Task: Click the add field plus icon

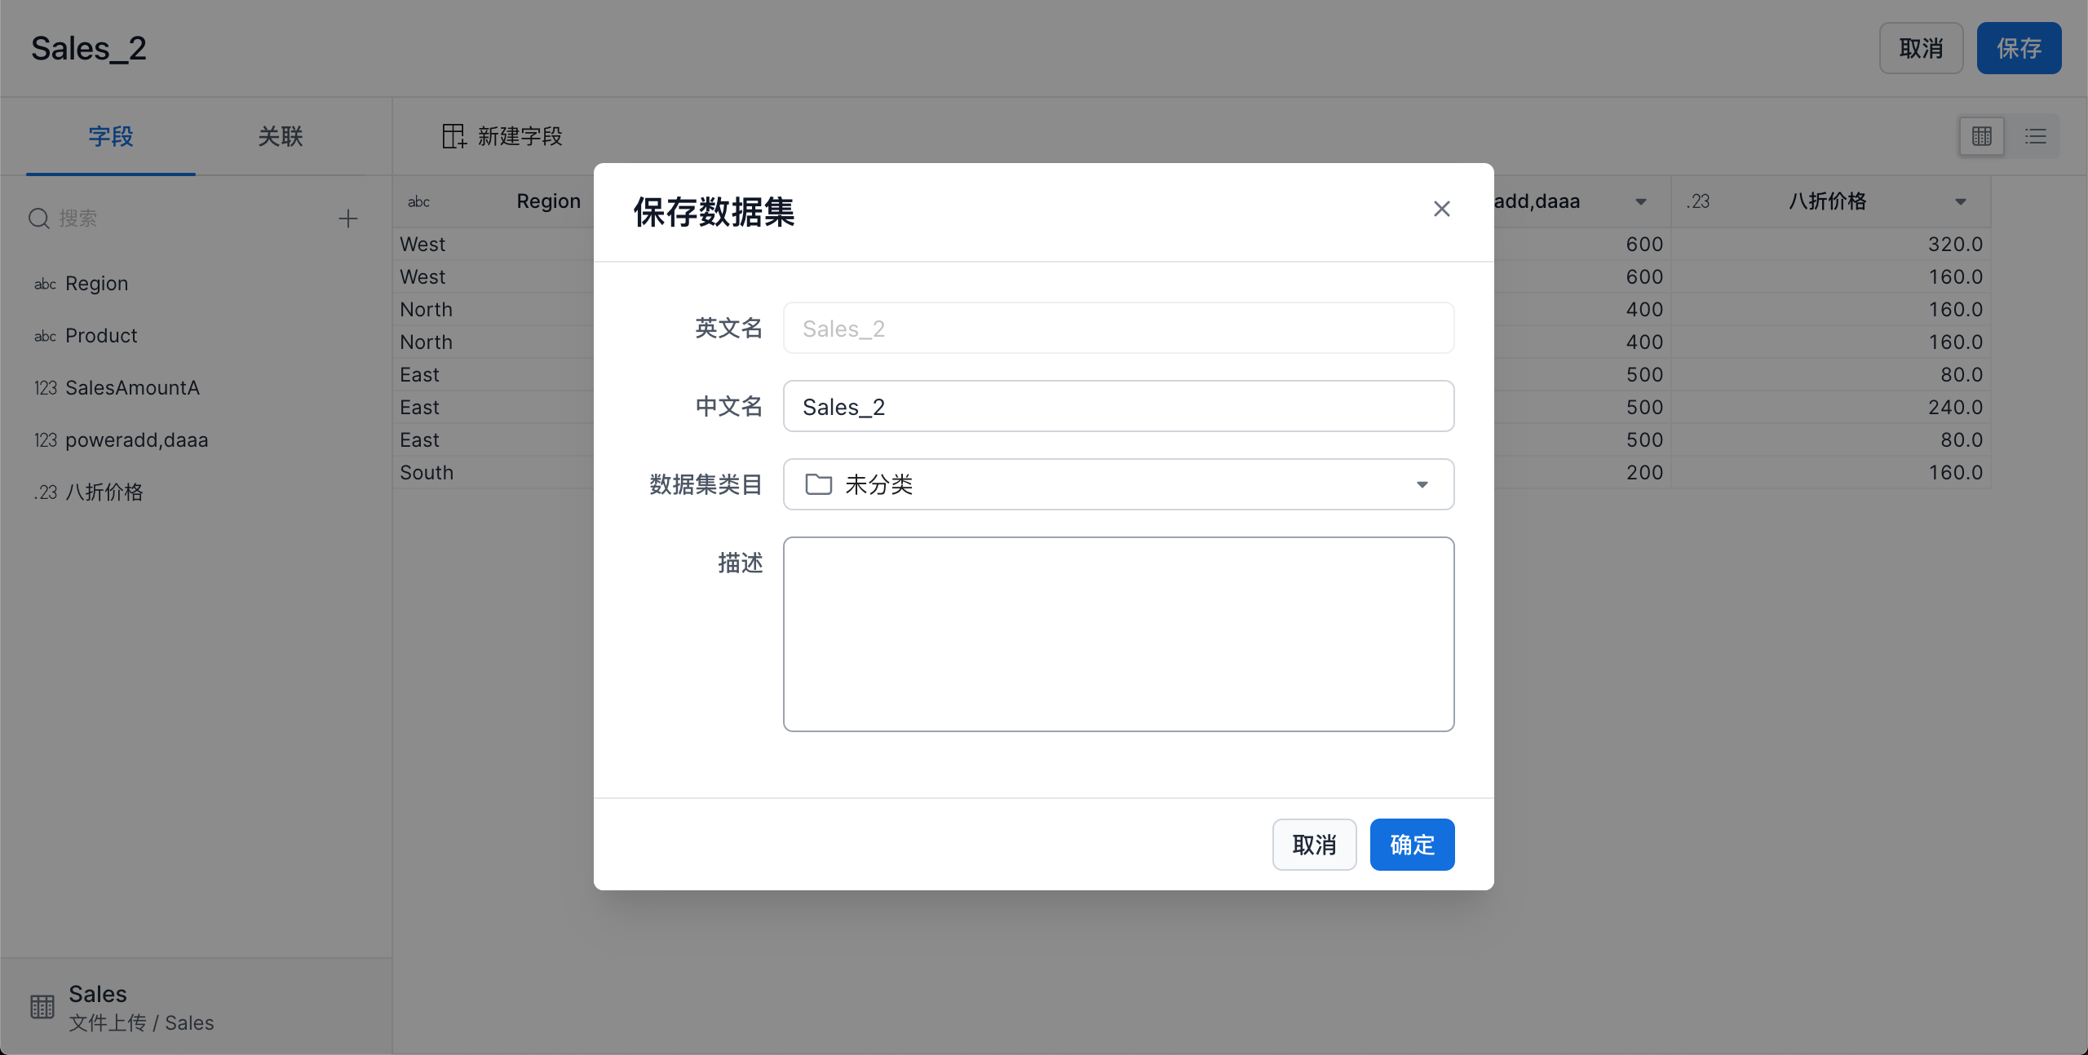Action: (348, 219)
